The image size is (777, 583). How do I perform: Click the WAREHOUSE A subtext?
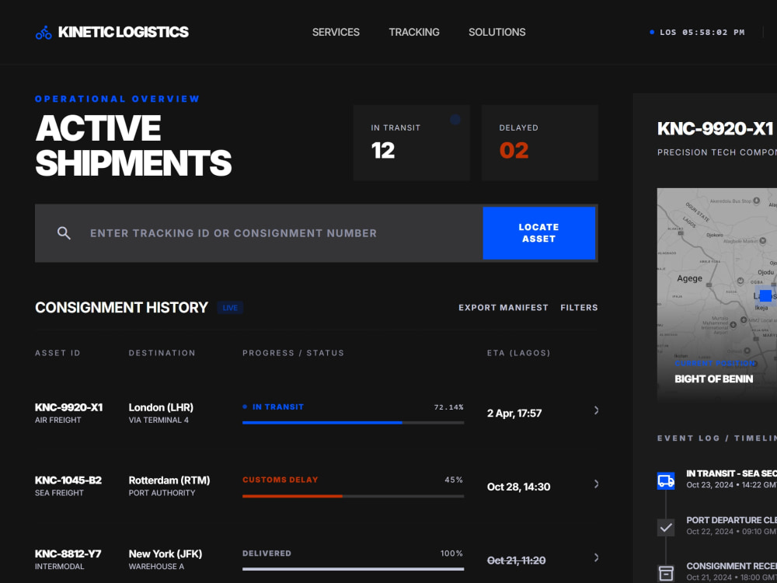coord(157,567)
